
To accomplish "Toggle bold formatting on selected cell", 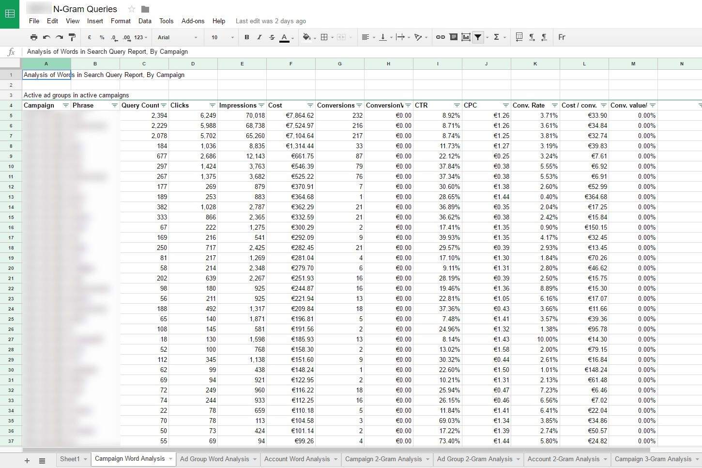I will 246,37.
